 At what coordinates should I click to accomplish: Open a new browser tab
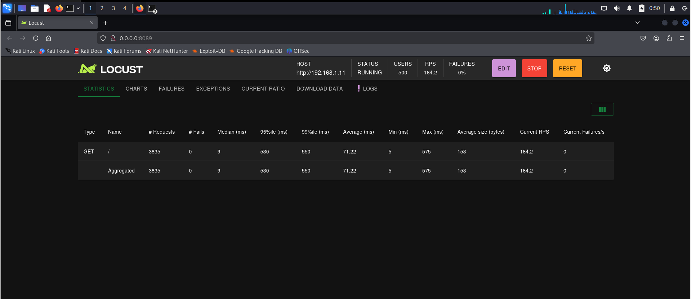click(x=105, y=23)
